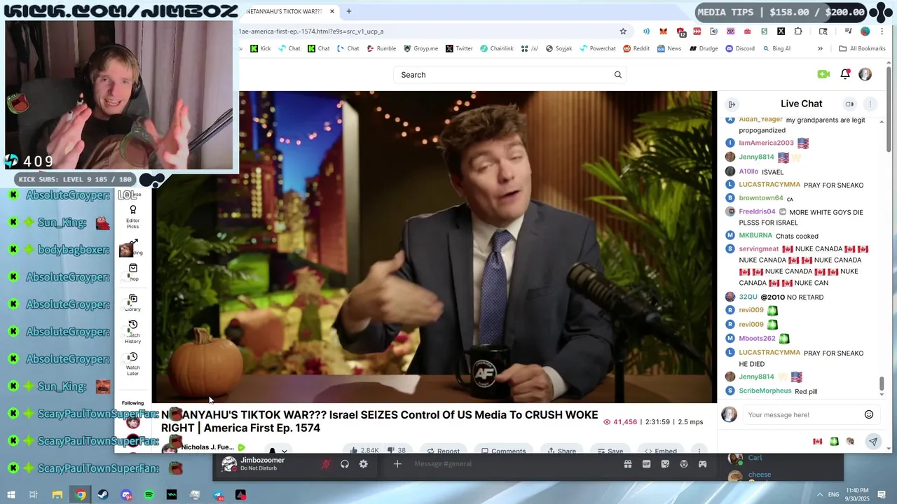Toggle Discord headphones deafen
897x504 pixels.
pyautogui.click(x=345, y=464)
